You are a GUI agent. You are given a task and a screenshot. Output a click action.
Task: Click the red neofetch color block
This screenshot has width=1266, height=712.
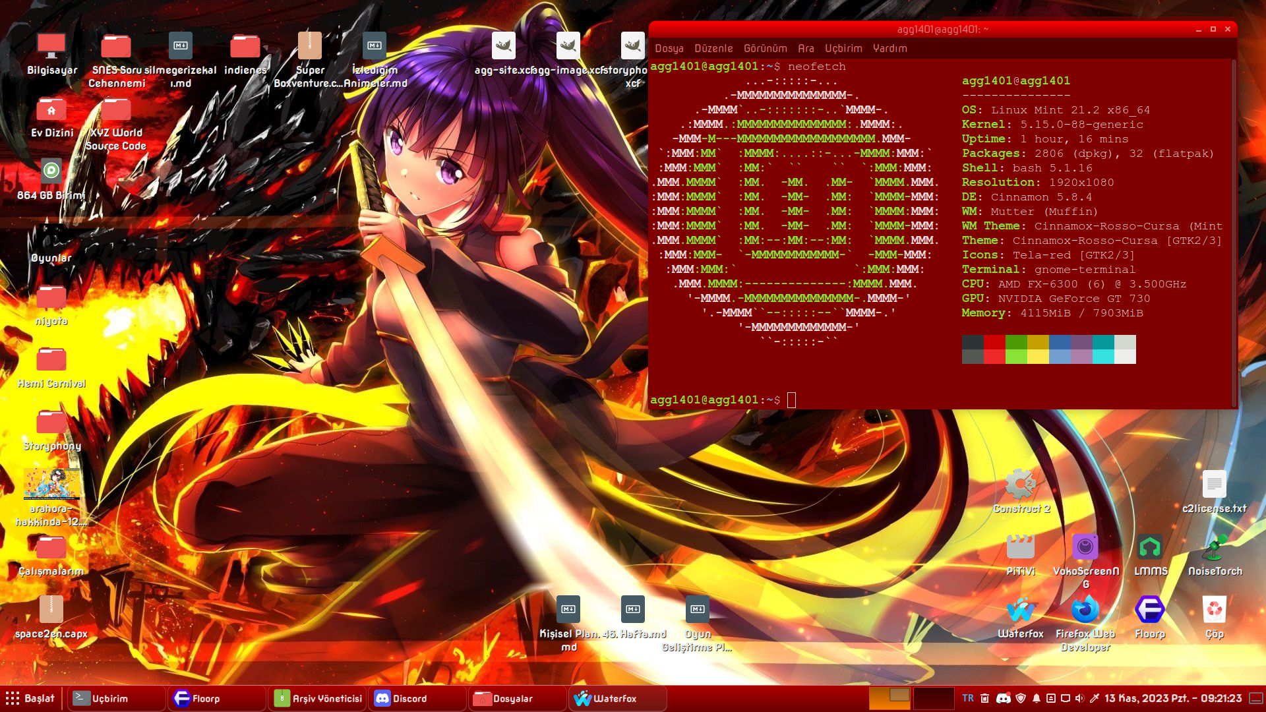point(994,342)
